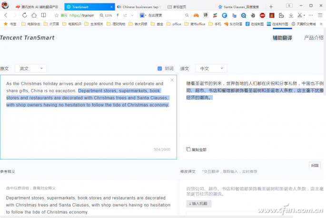Expand the address bar dropdown chevron

pyautogui.click(x=132, y=15)
